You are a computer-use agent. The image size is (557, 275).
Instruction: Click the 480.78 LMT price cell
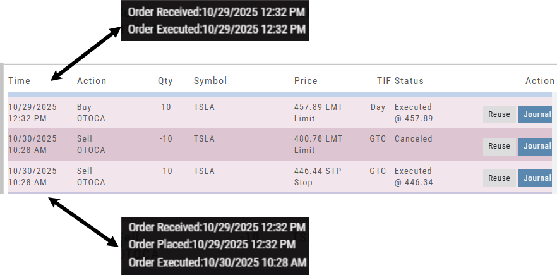[318, 139]
